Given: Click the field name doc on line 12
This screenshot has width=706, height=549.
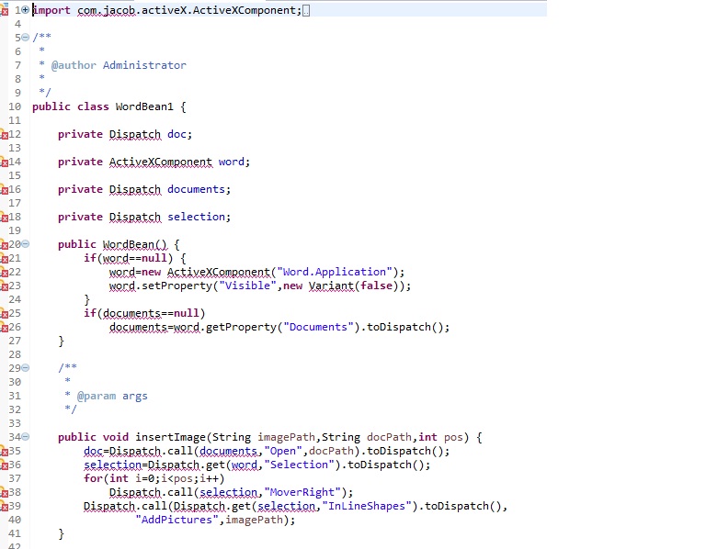Looking at the screenshot, I should click(x=176, y=134).
